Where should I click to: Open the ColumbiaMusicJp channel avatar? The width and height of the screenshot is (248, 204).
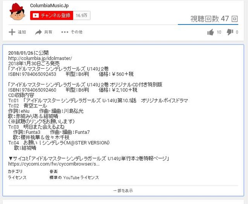17,12
